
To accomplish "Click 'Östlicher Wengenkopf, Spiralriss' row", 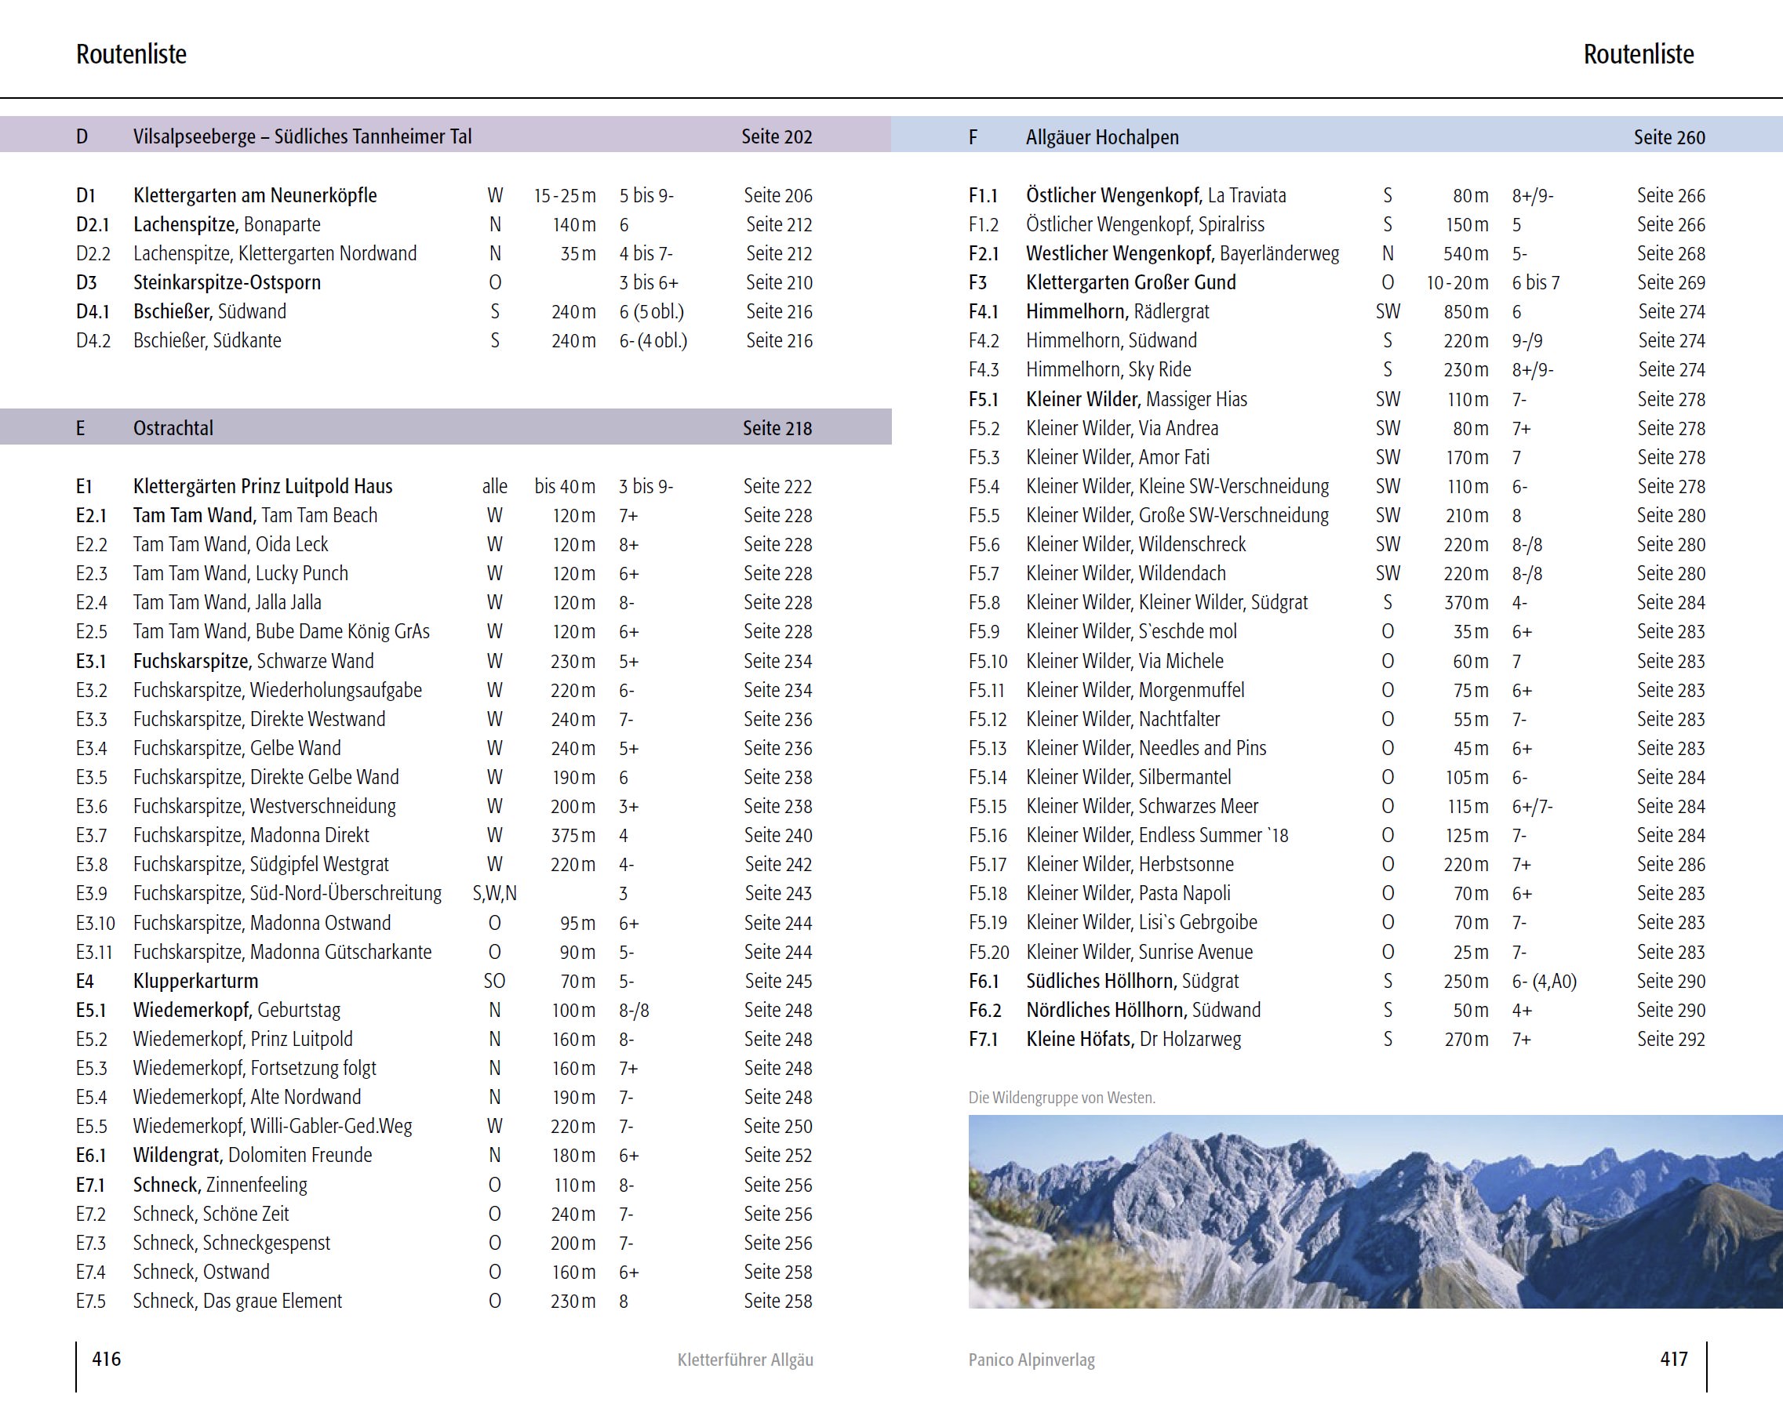I will [x=1337, y=224].
